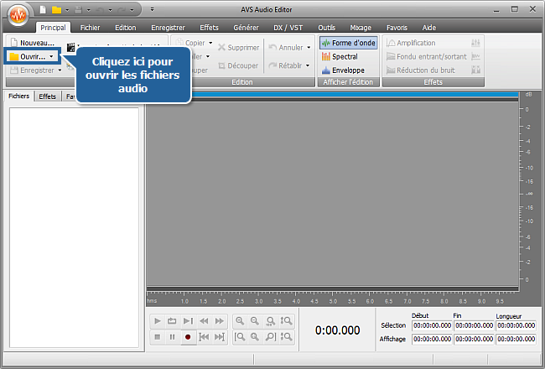Zoom to the selection end icon
The height and width of the screenshot is (369, 545).
coord(271,336)
